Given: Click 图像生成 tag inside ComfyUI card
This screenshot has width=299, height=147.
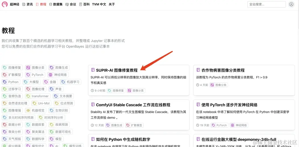Looking at the screenshot, I should [x=115, y=125].
